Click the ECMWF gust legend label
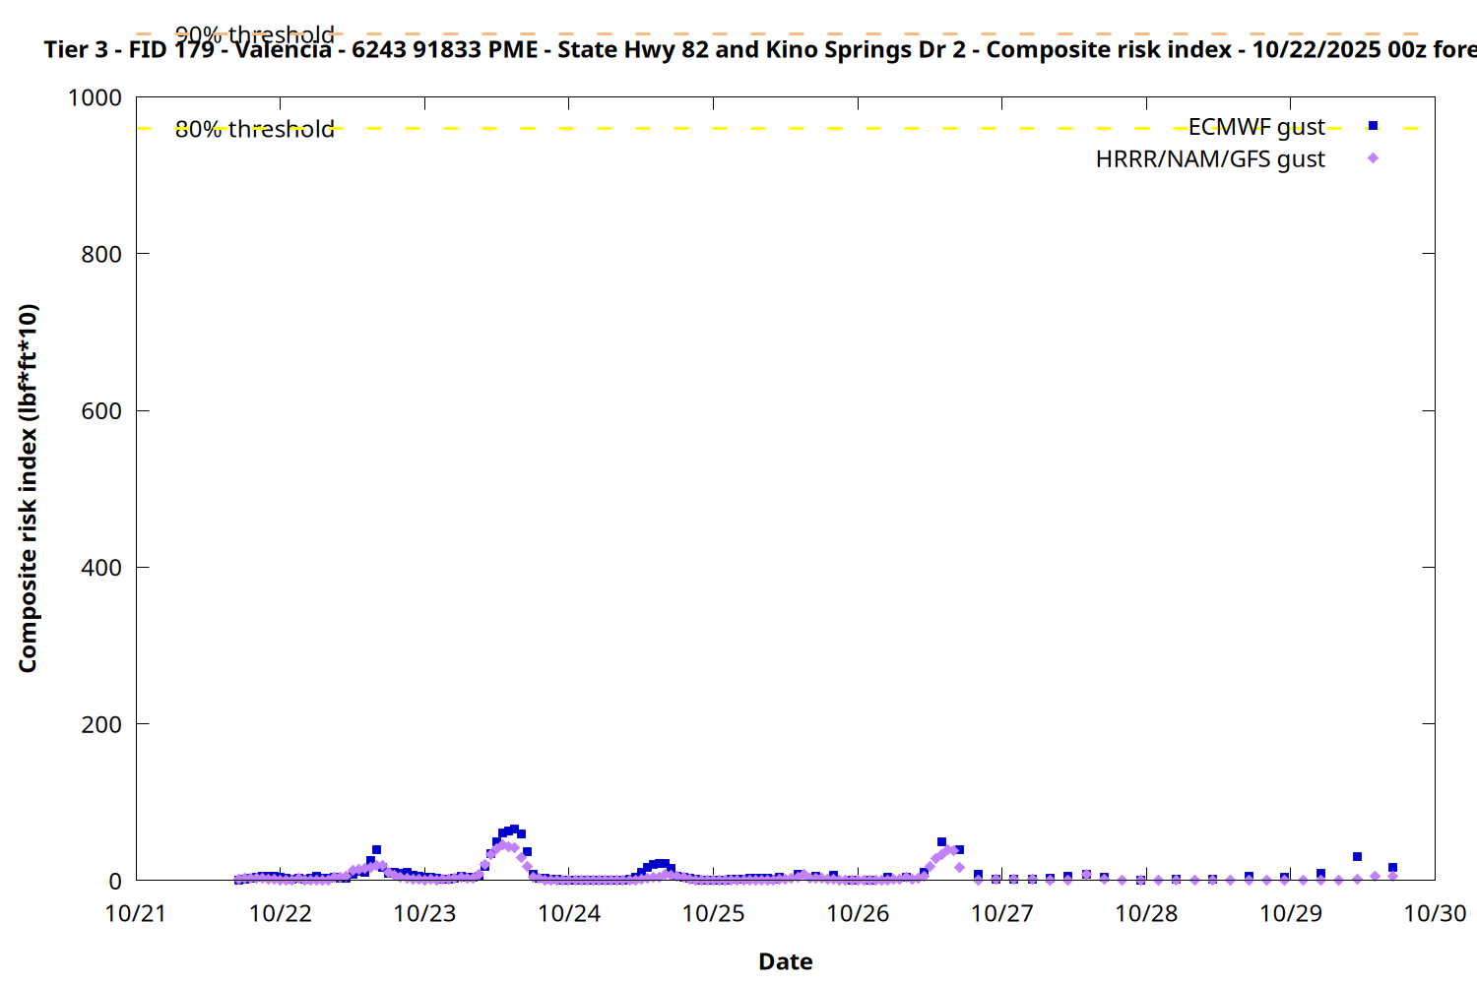Viewport: 1477px width, 984px height. tap(1255, 127)
